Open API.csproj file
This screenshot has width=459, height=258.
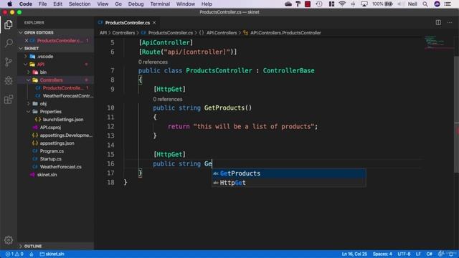(x=50, y=128)
